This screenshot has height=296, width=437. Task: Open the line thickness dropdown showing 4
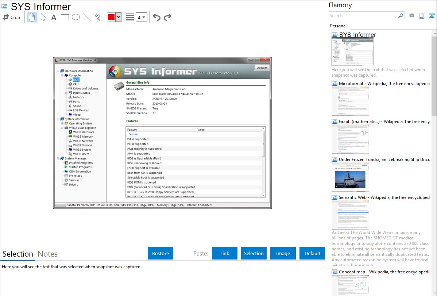(x=141, y=17)
